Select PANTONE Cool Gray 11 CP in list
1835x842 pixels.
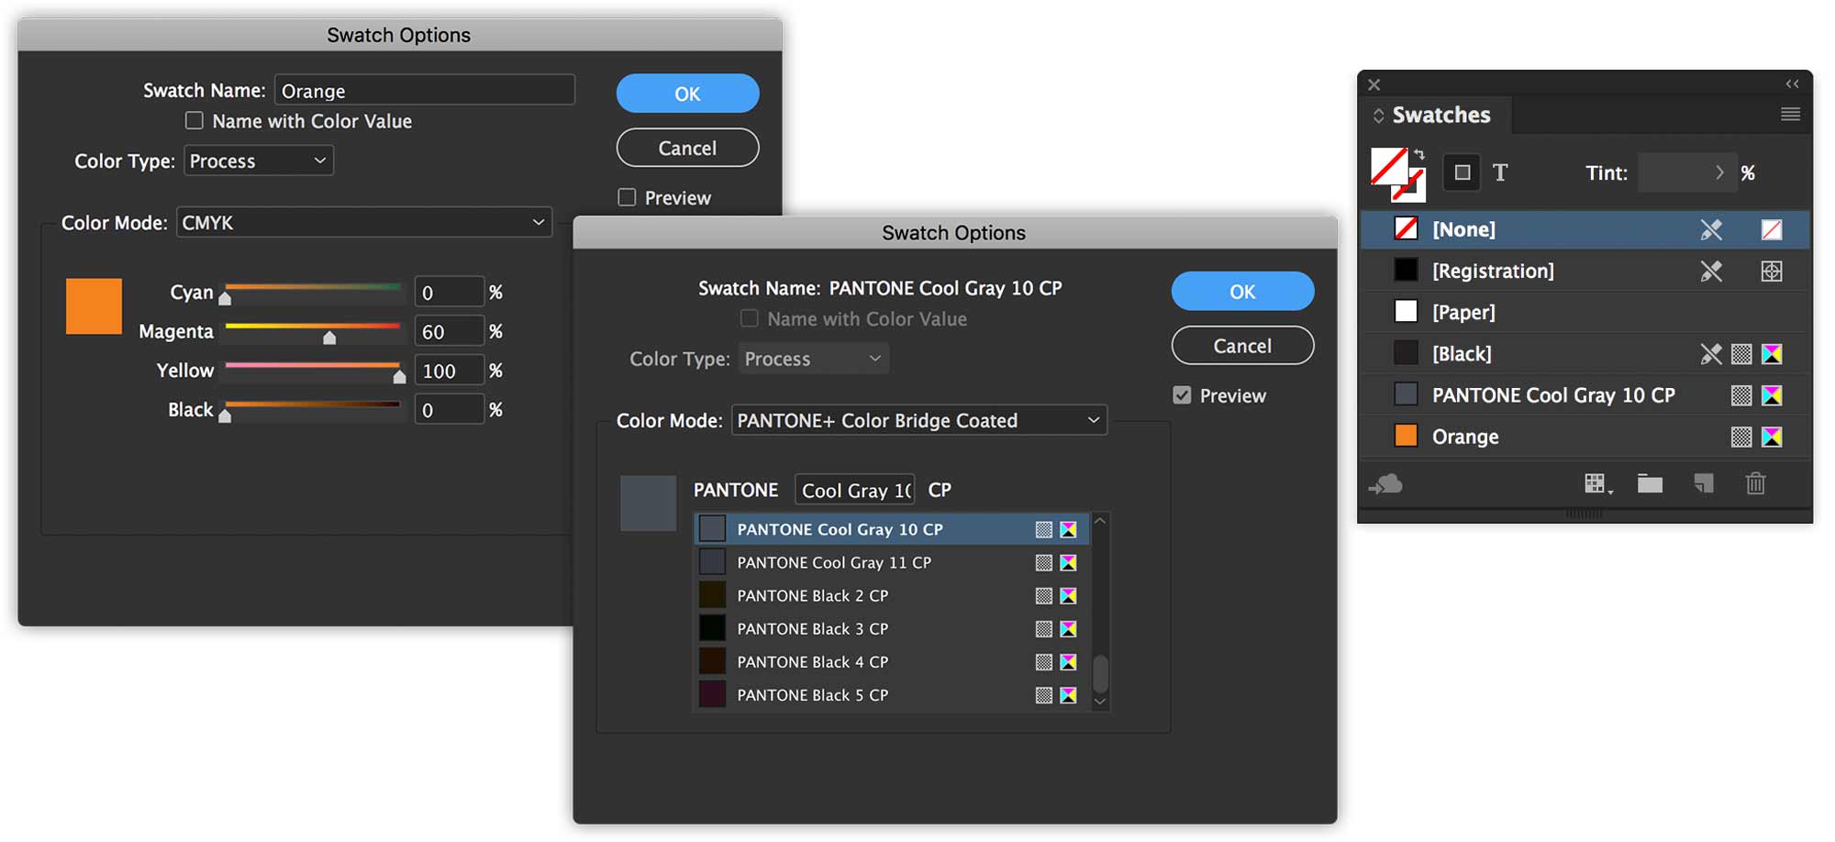(x=891, y=562)
